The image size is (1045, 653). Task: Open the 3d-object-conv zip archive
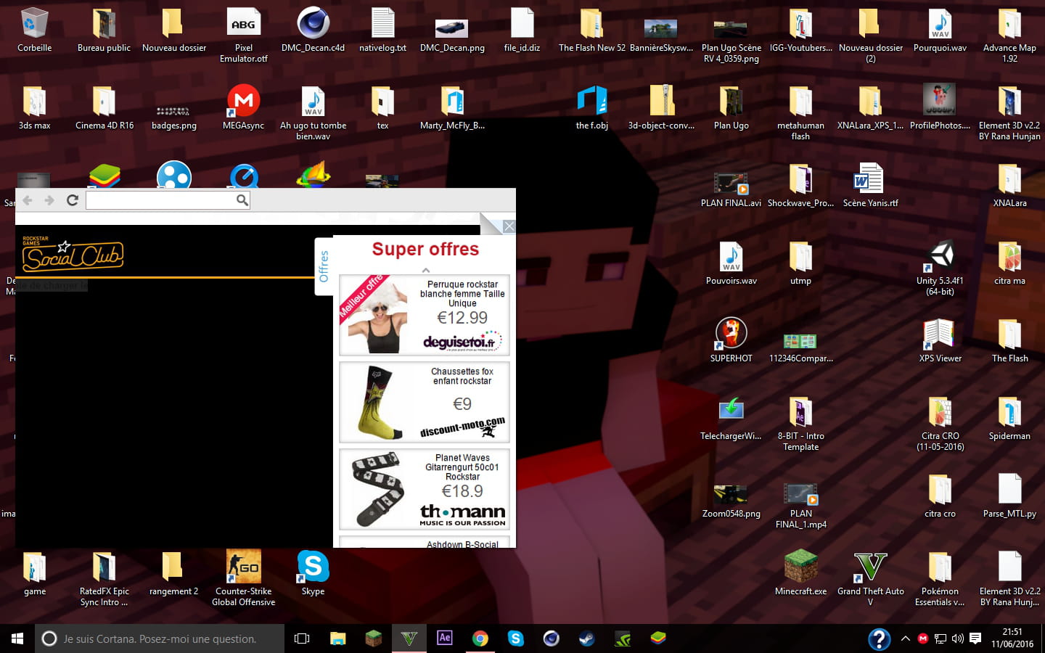[661, 107]
